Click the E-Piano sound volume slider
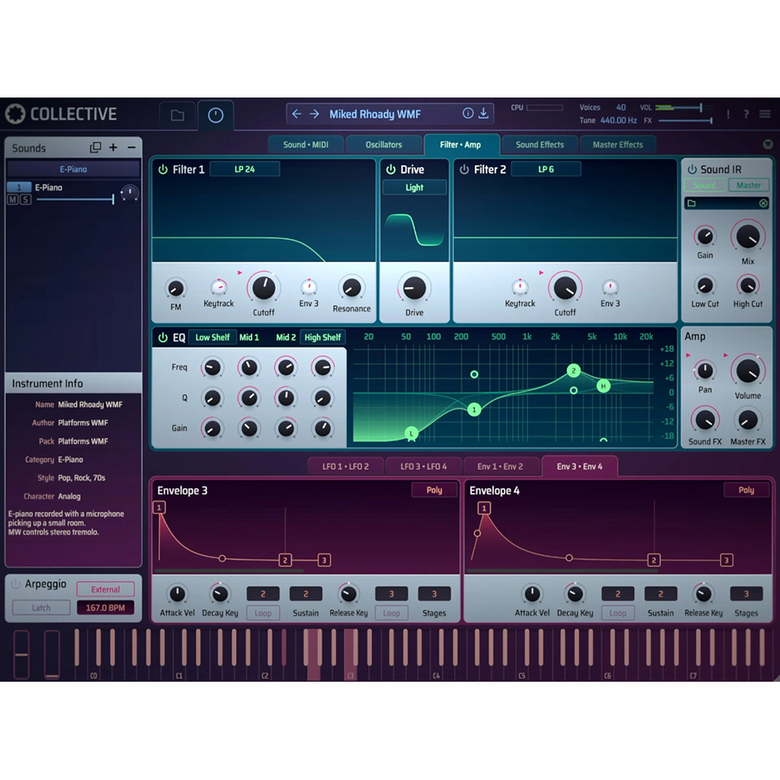Image resolution: width=780 pixels, height=780 pixels. point(75,200)
